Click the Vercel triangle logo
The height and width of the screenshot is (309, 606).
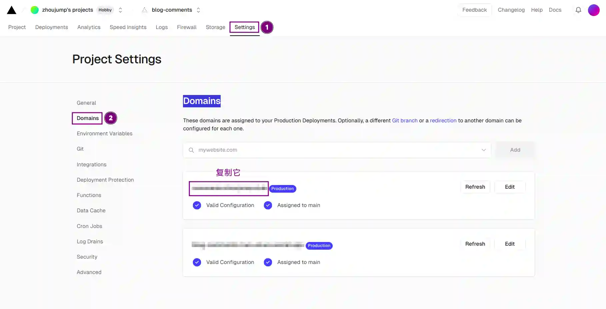tap(11, 10)
